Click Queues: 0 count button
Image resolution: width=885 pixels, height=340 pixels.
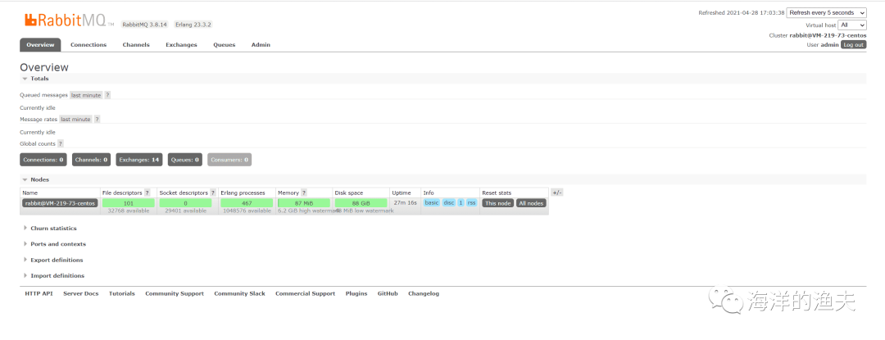[x=185, y=160]
